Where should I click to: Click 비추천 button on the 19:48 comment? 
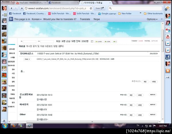pos(140,115)
